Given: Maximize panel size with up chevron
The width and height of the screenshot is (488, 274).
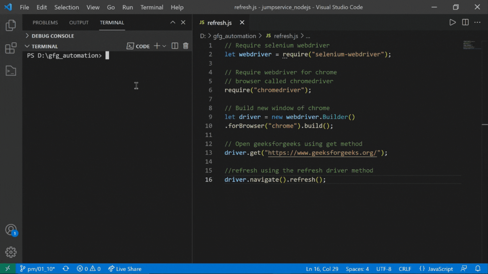Looking at the screenshot, I should tap(173, 22).
